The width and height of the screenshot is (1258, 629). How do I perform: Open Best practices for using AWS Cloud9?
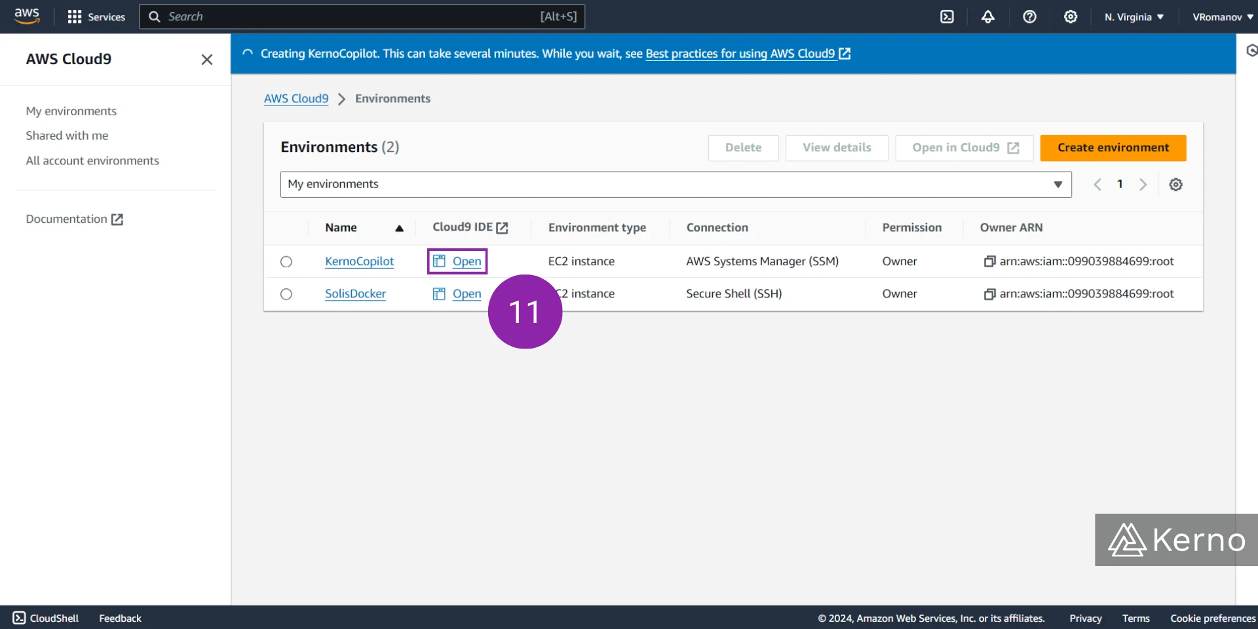pyautogui.click(x=748, y=54)
